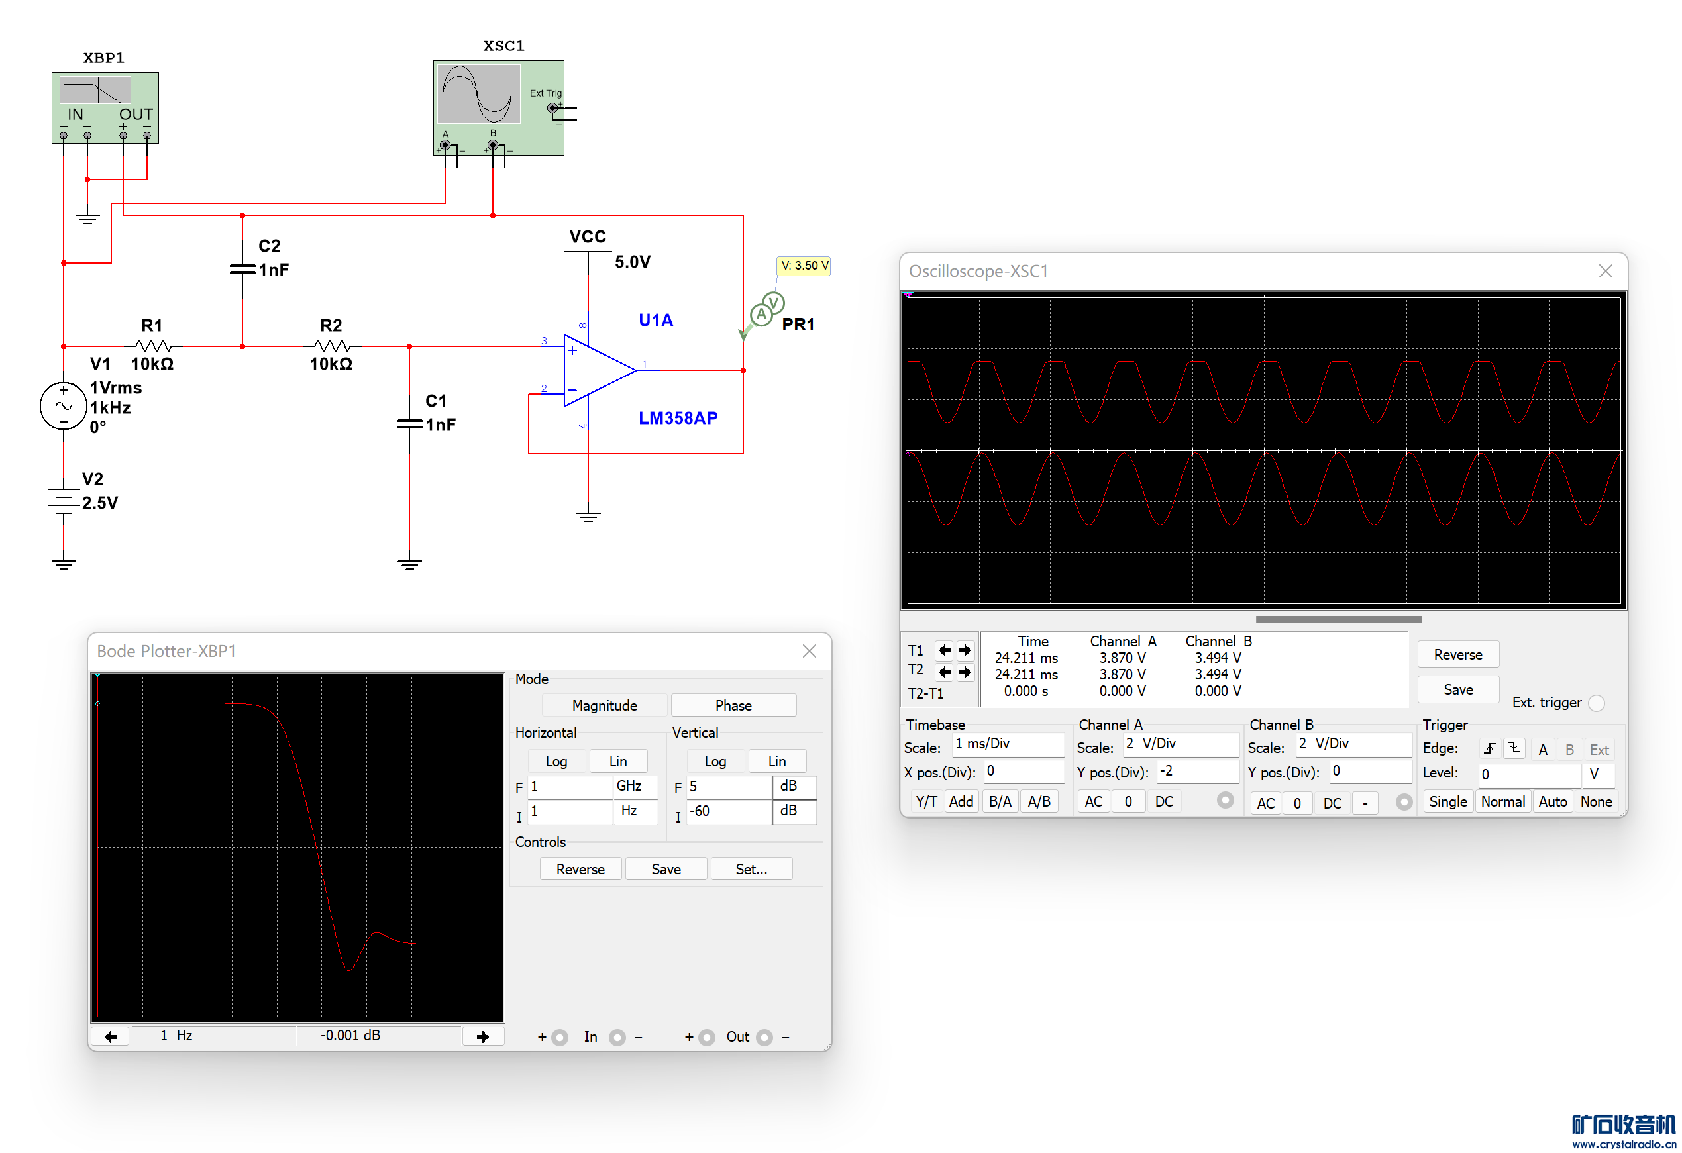Click the rising edge trigger icon
1682x1153 pixels.
[x=1489, y=750]
